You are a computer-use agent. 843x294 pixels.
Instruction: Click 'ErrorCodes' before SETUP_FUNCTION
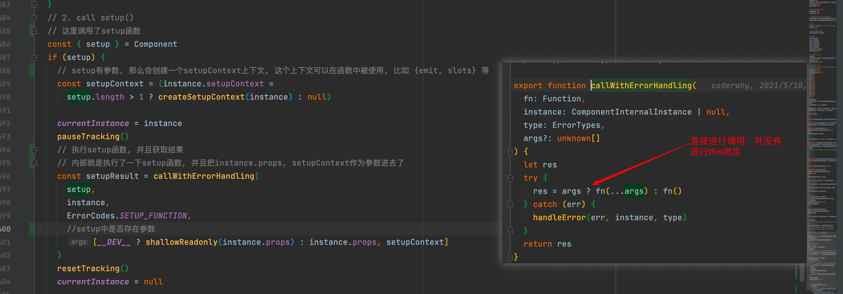(91, 216)
